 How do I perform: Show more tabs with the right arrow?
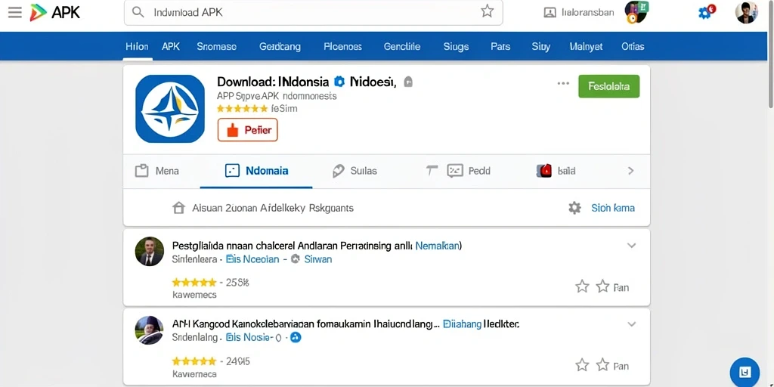630,171
